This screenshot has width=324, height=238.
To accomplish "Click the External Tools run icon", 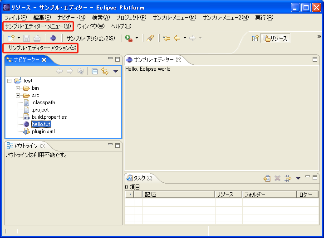I will click(129, 39).
